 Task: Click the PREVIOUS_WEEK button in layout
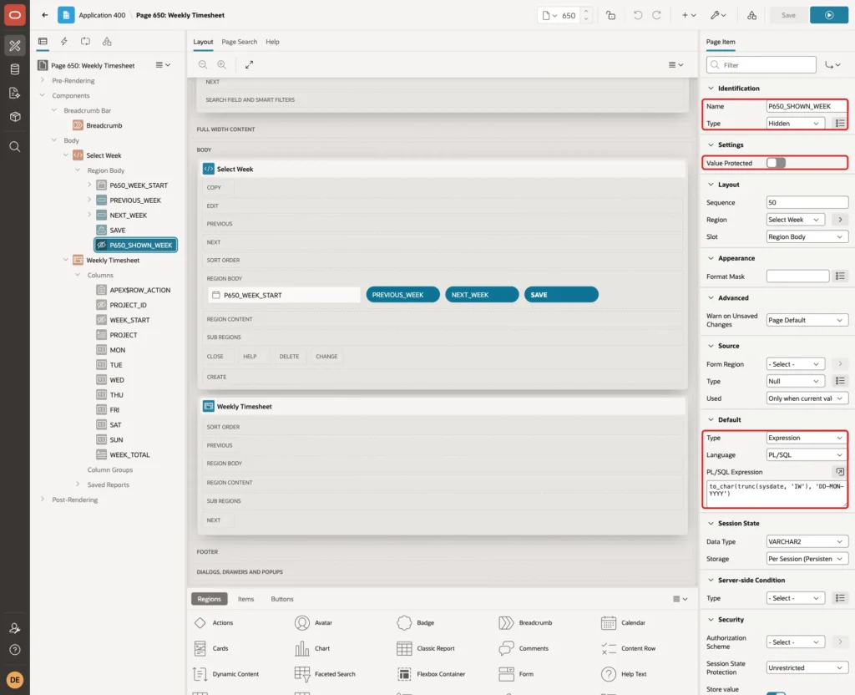tap(403, 295)
